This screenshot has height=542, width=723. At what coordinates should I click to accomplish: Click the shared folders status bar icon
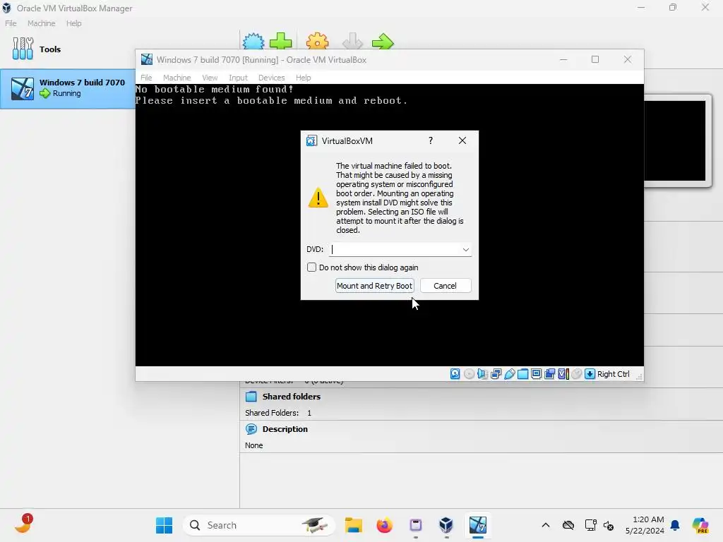[523, 374]
